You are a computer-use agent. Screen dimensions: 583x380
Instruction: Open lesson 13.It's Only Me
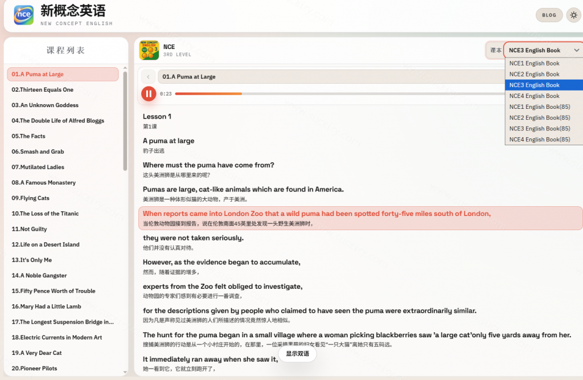[x=63, y=260]
